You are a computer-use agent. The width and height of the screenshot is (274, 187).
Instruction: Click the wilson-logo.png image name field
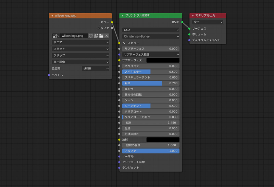click(74, 36)
